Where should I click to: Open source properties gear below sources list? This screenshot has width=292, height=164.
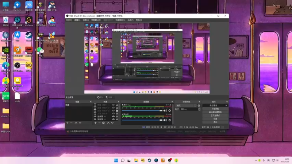click(x=104, y=123)
